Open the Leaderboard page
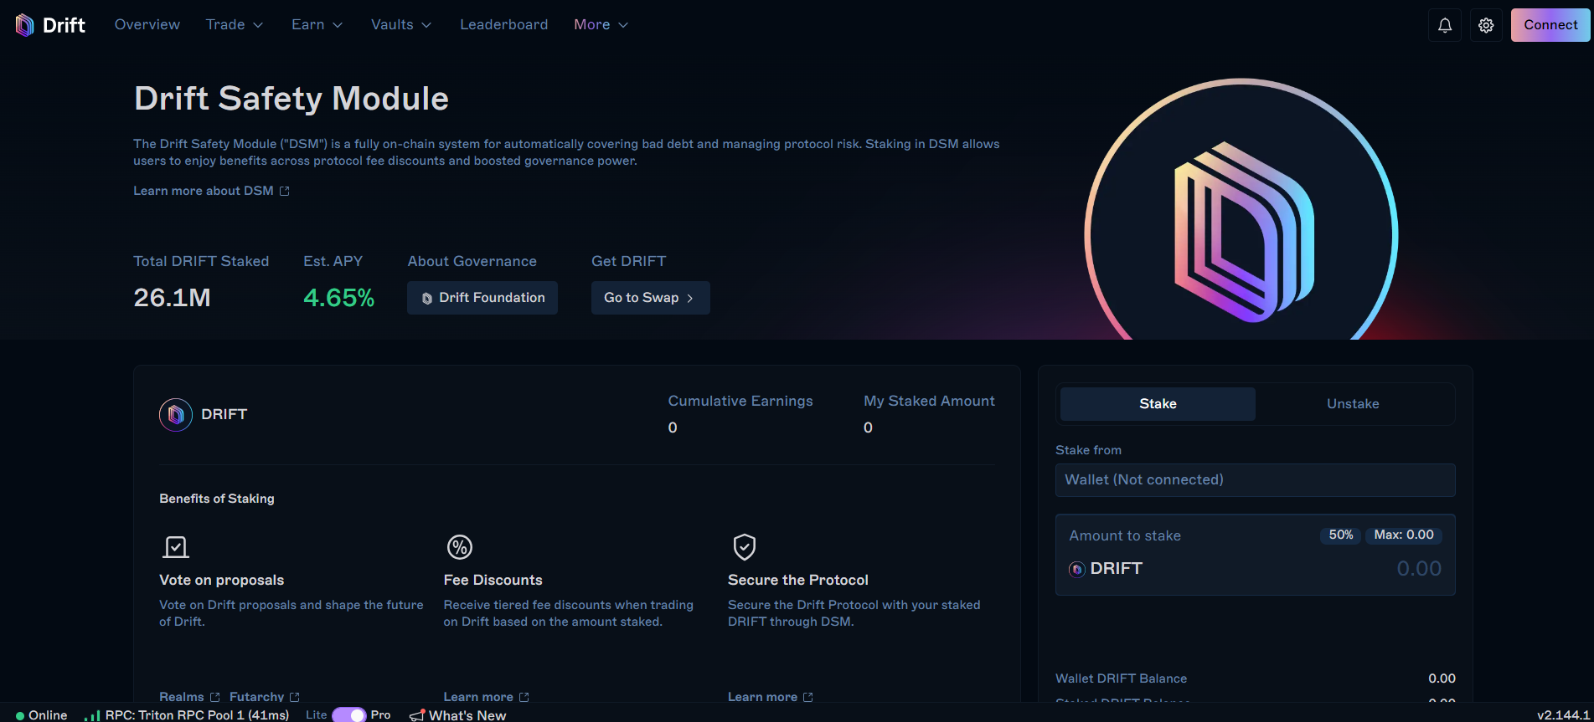This screenshot has height=722, width=1594. click(x=504, y=25)
